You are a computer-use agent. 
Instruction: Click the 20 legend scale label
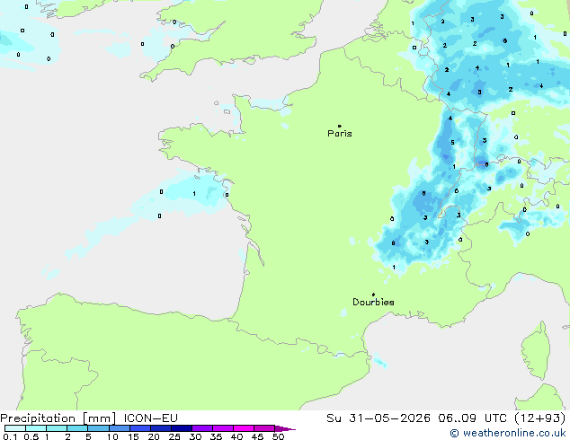pos(154,436)
